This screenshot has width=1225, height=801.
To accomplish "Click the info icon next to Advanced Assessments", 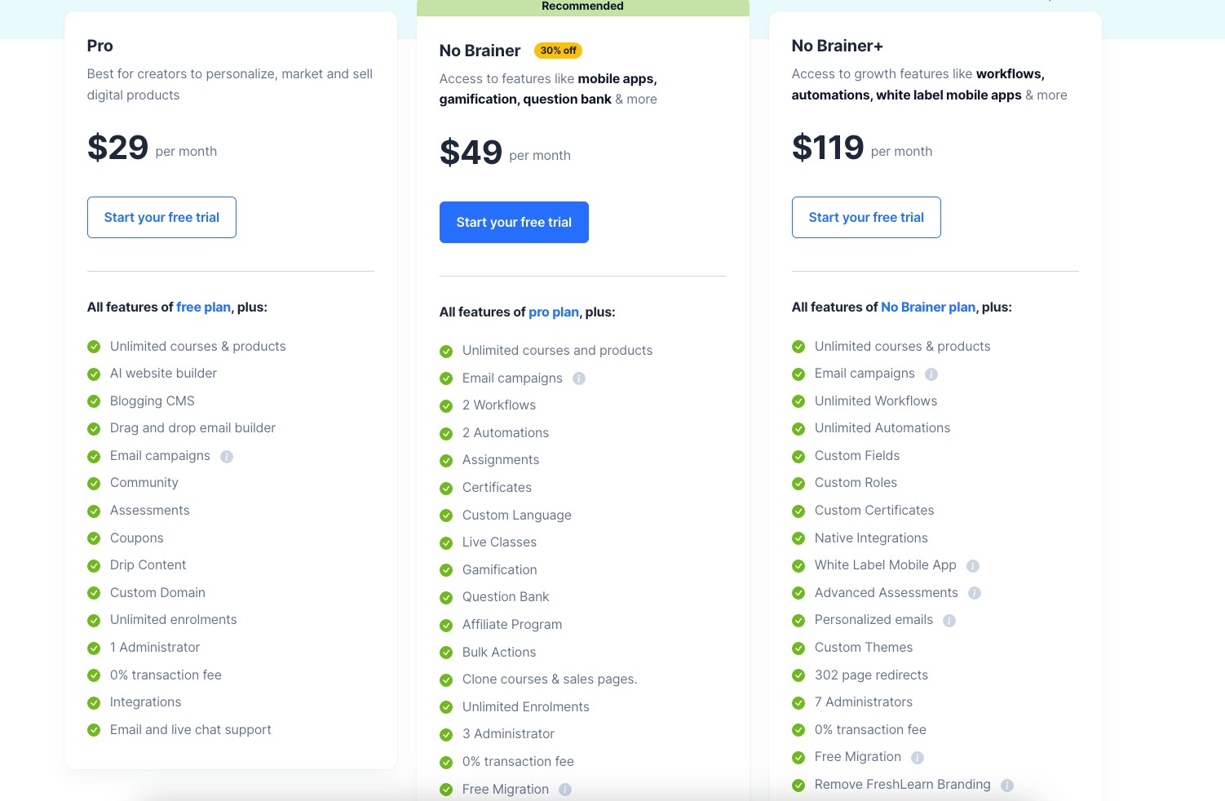I will tap(975, 593).
